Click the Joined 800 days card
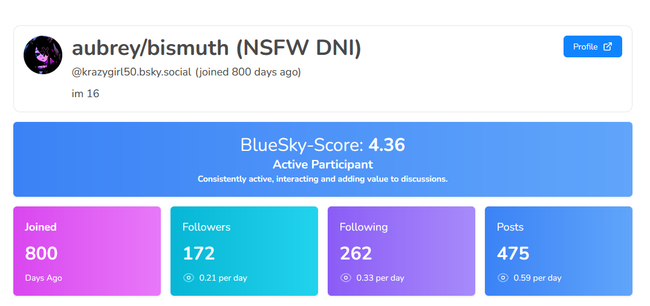 pyautogui.click(x=87, y=251)
